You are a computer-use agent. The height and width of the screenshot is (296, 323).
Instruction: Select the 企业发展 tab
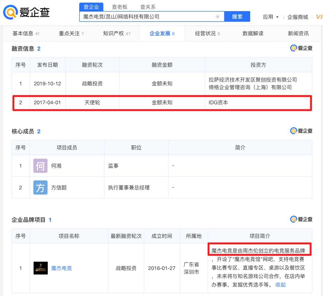[162, 33]
